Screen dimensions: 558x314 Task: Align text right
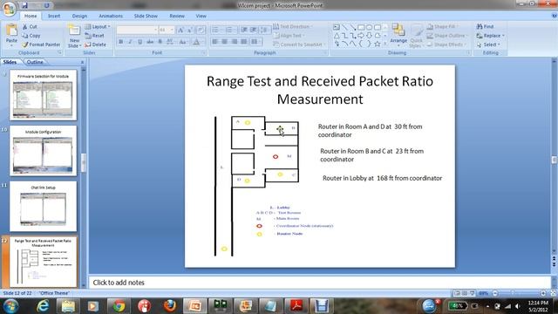click(235, 42)
